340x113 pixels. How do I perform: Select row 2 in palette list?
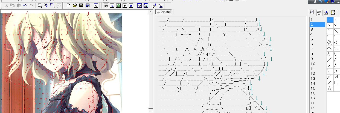[317, 25]
